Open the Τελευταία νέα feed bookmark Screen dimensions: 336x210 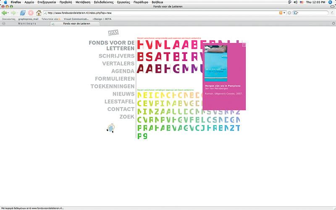[51, 19]
